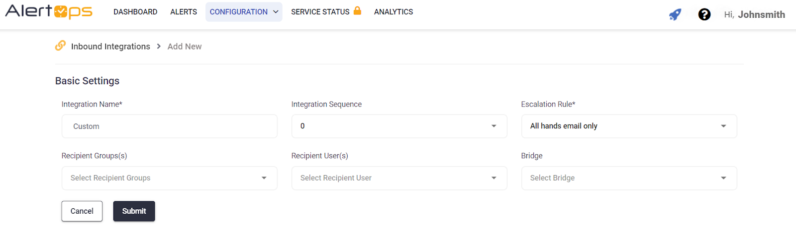Image resolution: width=796 pixels, height=235 pixels.
Task: Click the Service Status lock icon
Action: (x=357, y=10)
